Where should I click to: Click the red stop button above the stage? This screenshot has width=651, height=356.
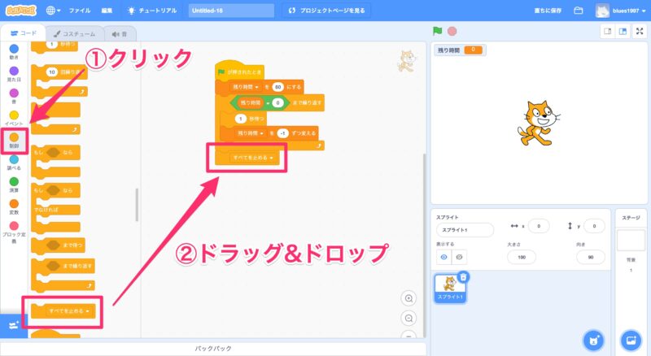452,31
